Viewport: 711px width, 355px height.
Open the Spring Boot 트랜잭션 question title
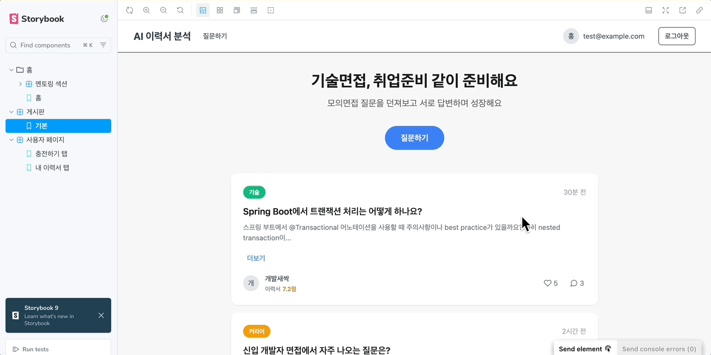coord(333,211)
